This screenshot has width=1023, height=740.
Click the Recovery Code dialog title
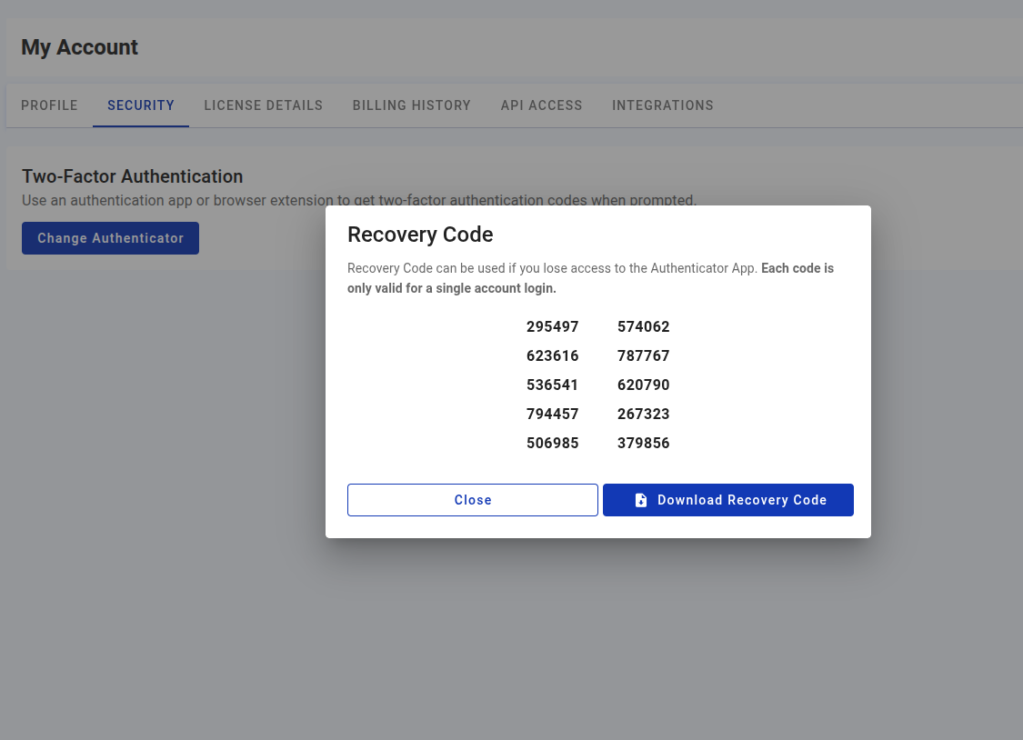pos(420,234)
